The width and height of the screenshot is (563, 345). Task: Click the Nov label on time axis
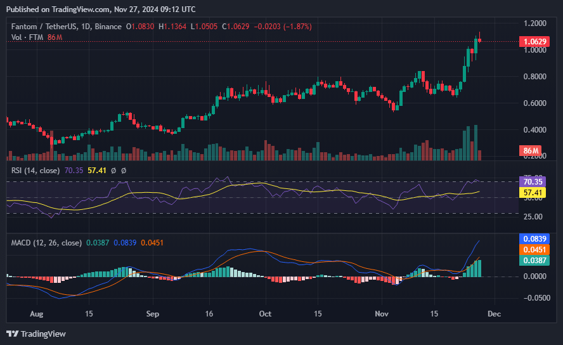382,314
